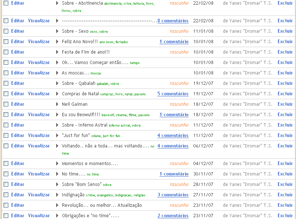Viewport: 296px width, 219px height.
Task: Expand the Obrigações e "no time" post
Action: point(57,216)
